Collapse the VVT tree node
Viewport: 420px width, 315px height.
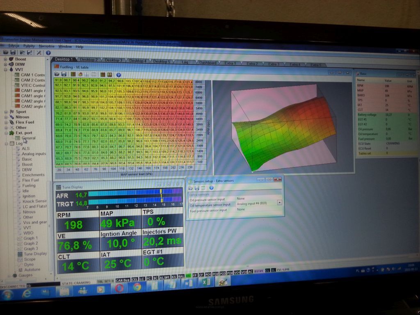[5, 70]
